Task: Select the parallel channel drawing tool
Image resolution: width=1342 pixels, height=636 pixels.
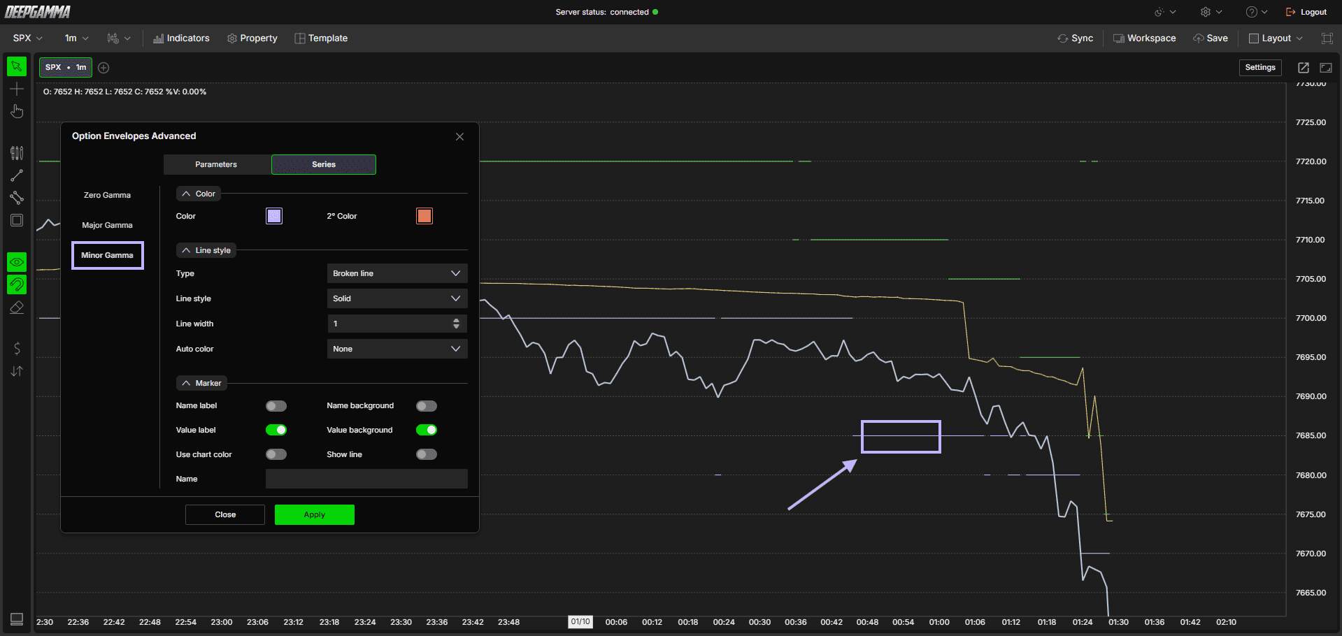Action: (x=17, y=198)
